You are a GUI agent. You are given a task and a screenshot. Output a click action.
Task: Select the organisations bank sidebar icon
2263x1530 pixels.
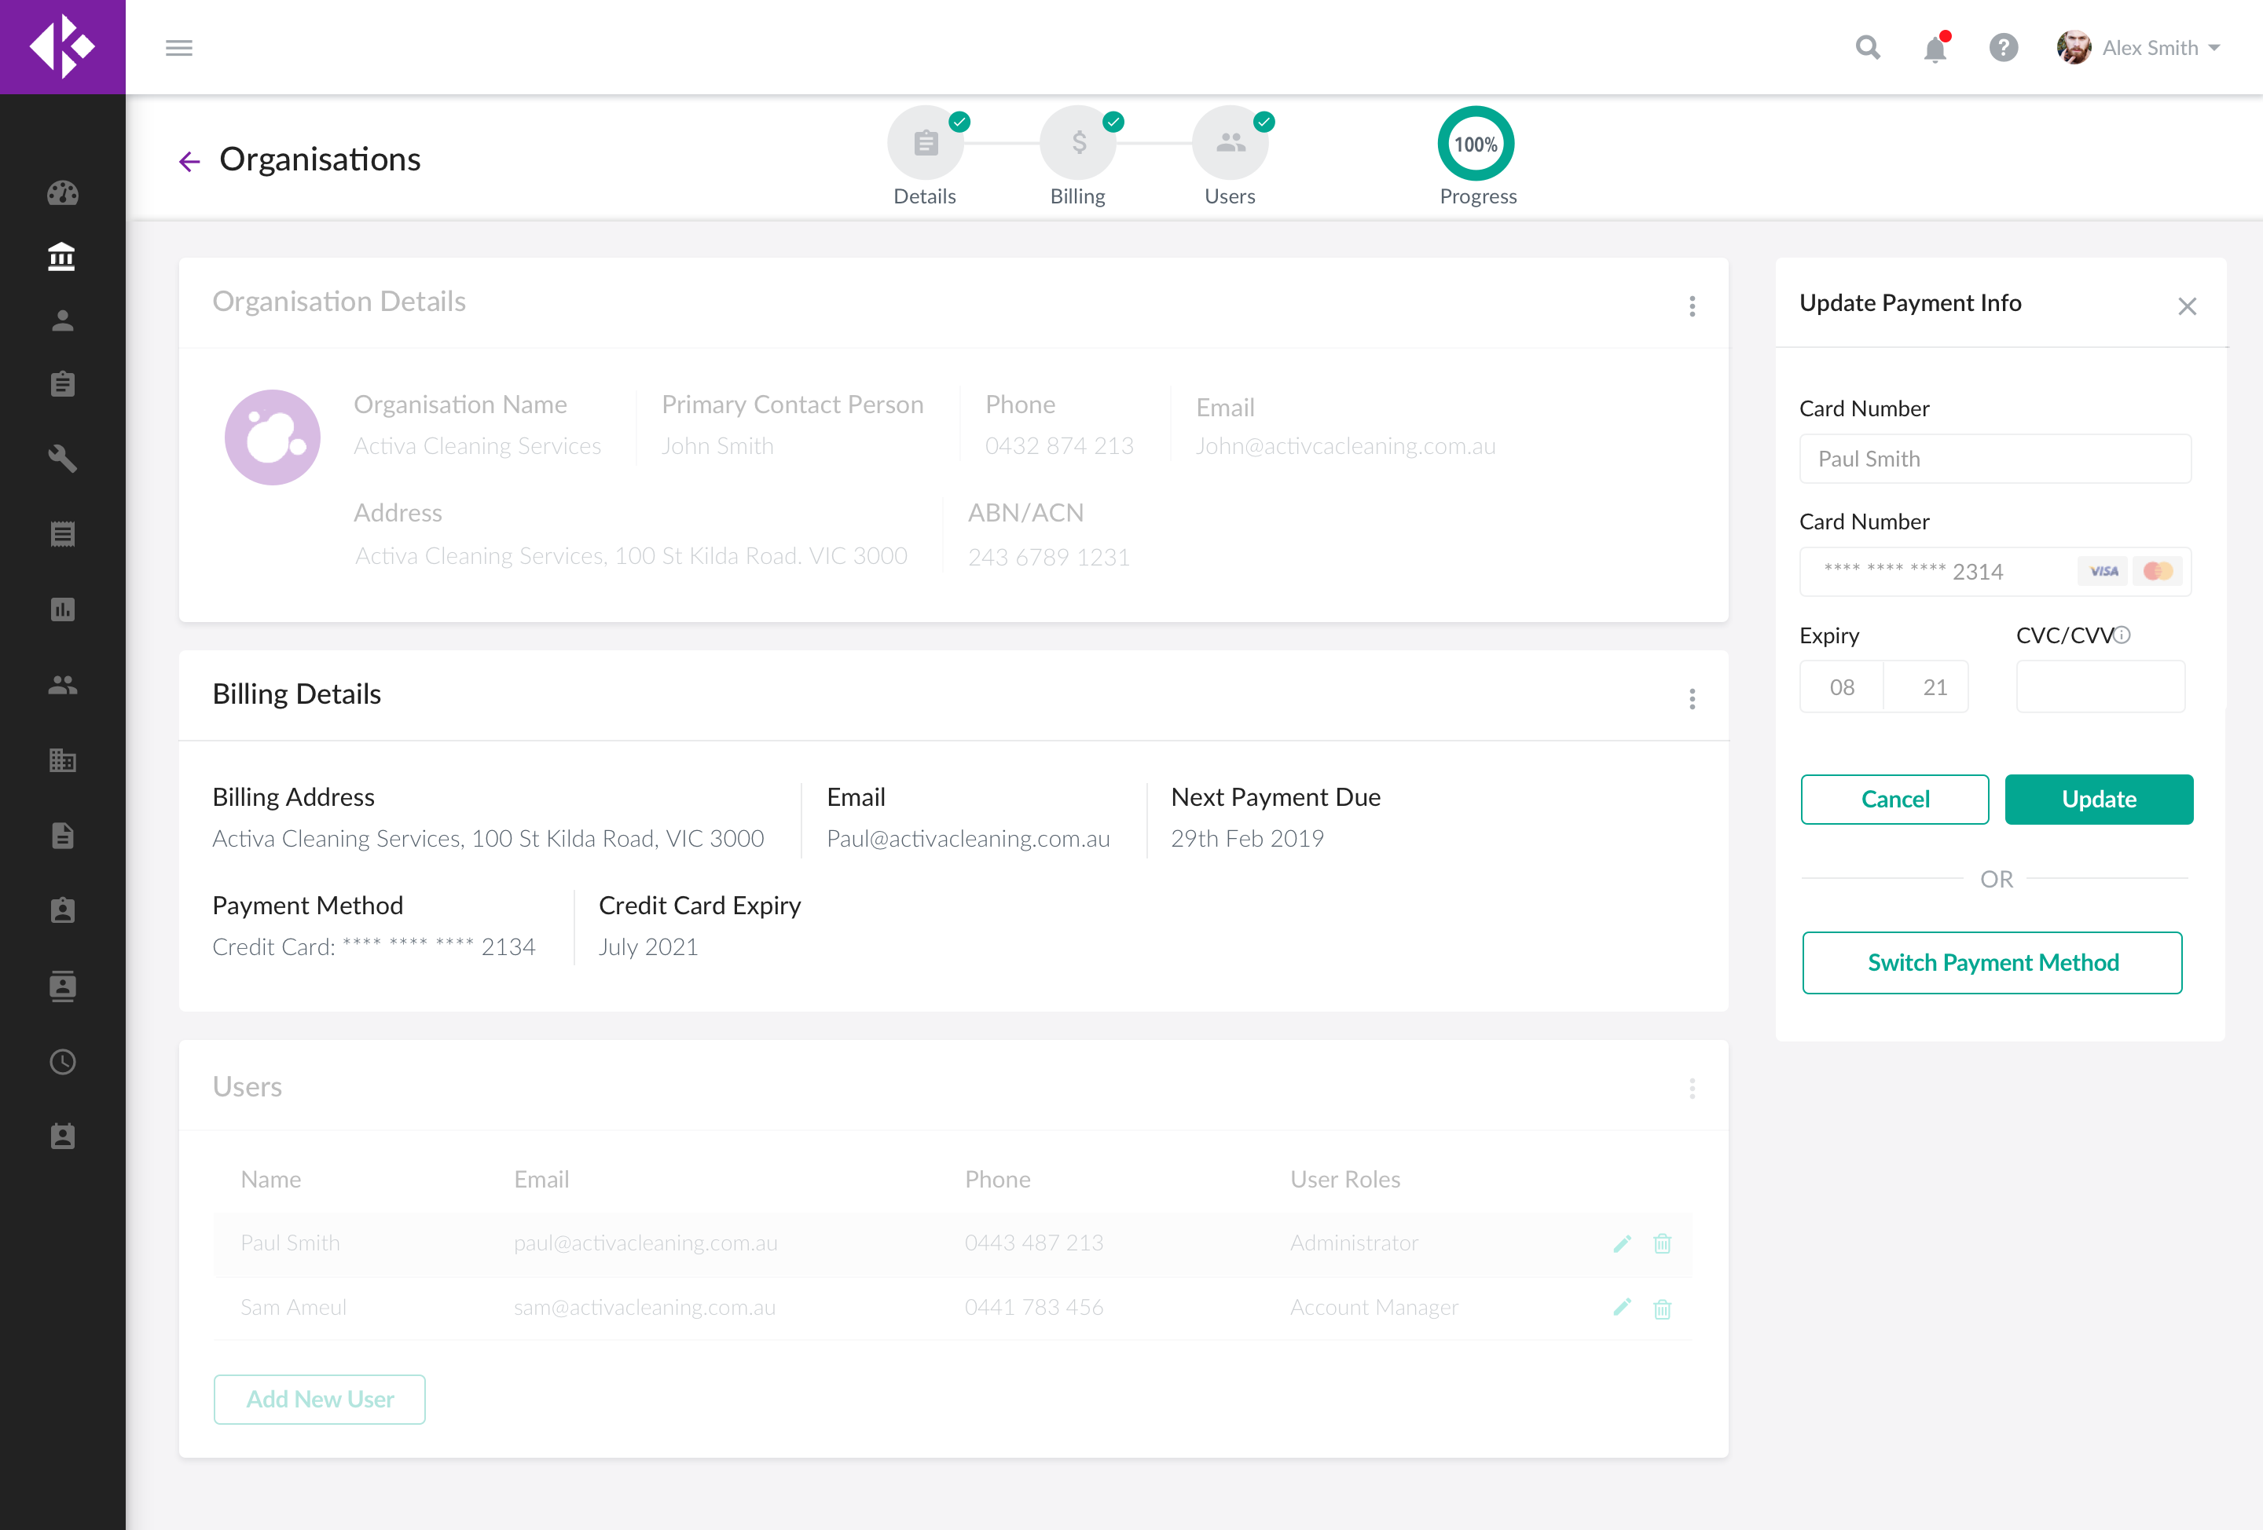62,256
